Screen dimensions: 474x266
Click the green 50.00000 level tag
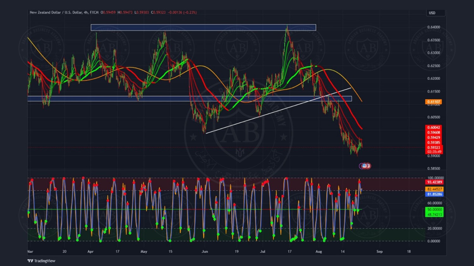point(434,210)
